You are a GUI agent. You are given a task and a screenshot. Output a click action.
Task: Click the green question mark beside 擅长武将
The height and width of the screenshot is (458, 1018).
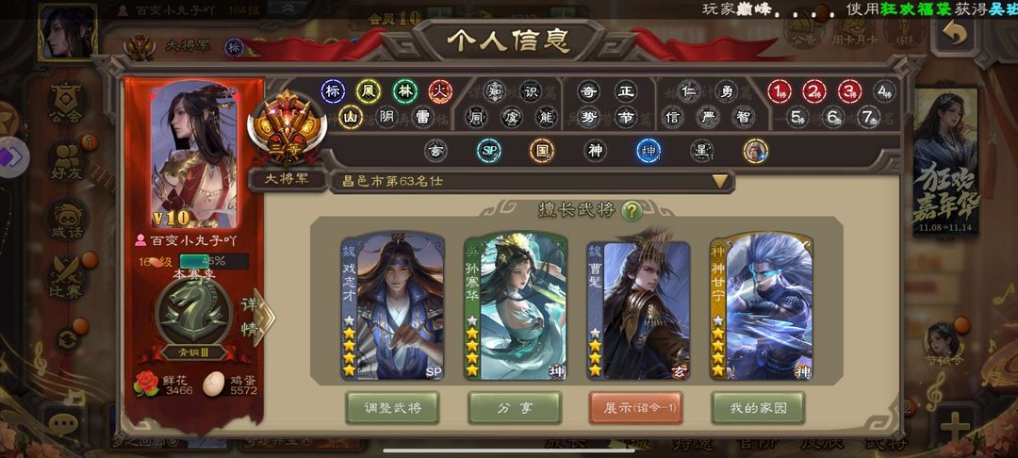tap(632, 210)
